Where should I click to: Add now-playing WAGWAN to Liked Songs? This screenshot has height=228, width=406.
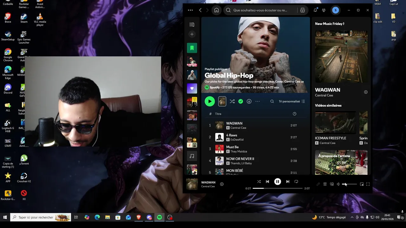222,184
